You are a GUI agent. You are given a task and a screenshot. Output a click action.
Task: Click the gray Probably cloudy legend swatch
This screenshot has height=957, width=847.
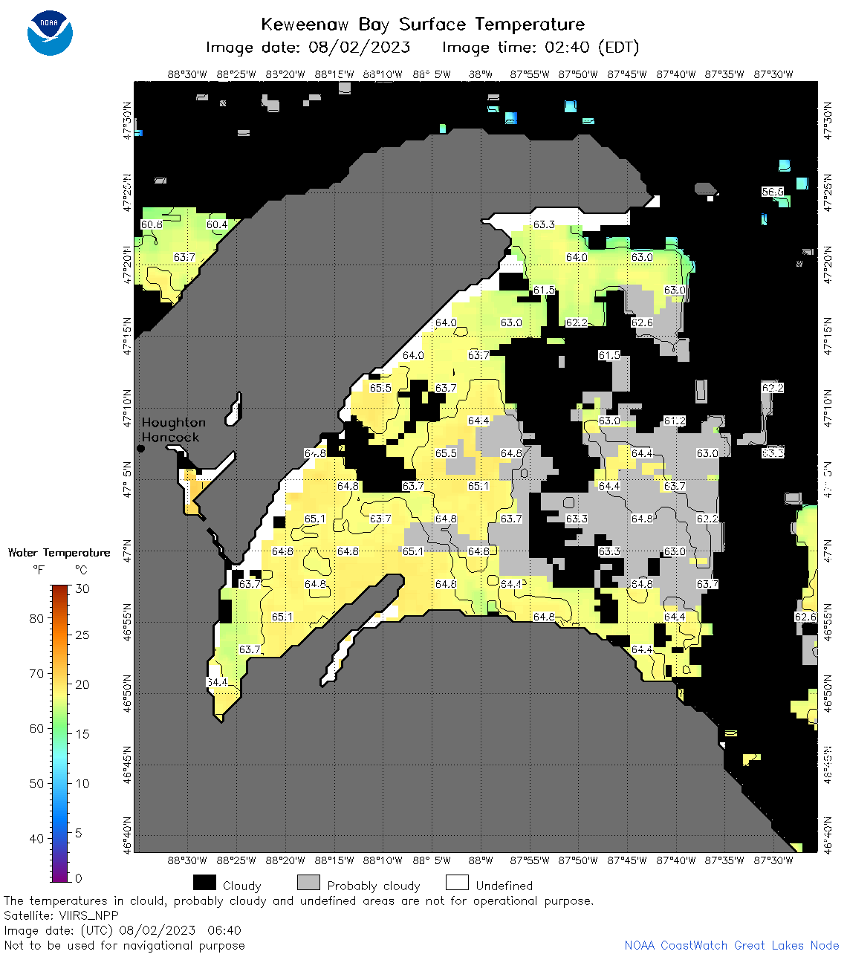pos(308,883)
